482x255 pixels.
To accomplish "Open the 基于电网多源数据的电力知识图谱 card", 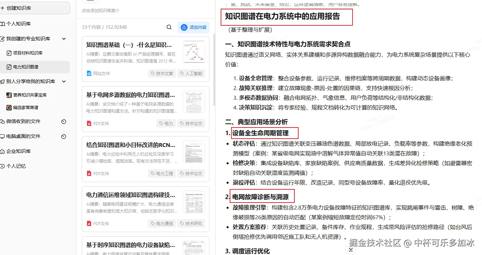I will point(145,109).
